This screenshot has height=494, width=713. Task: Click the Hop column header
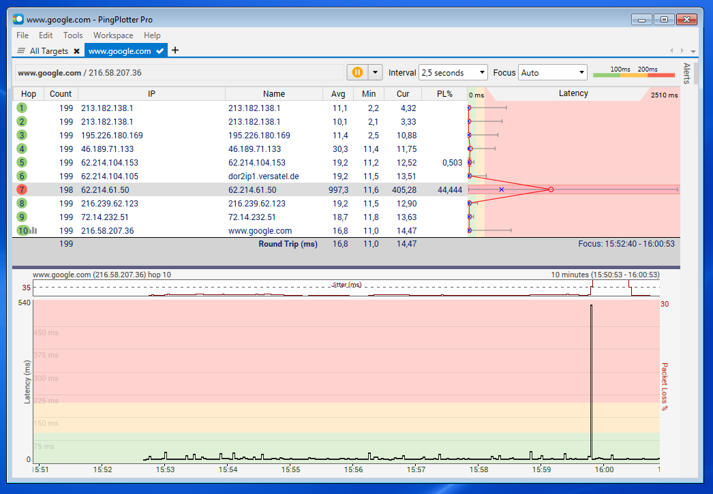coord(28,93)
